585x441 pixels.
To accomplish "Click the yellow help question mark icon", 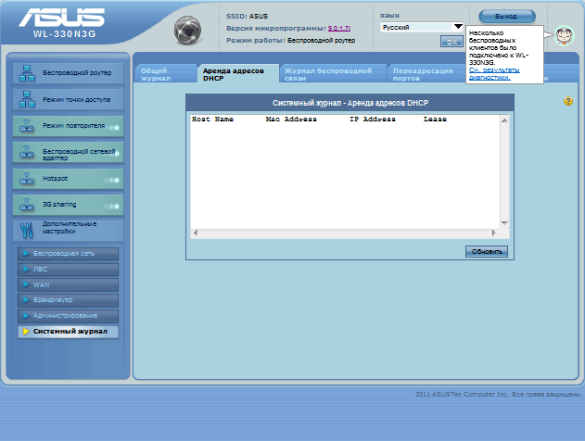I will tap(568, 100).
